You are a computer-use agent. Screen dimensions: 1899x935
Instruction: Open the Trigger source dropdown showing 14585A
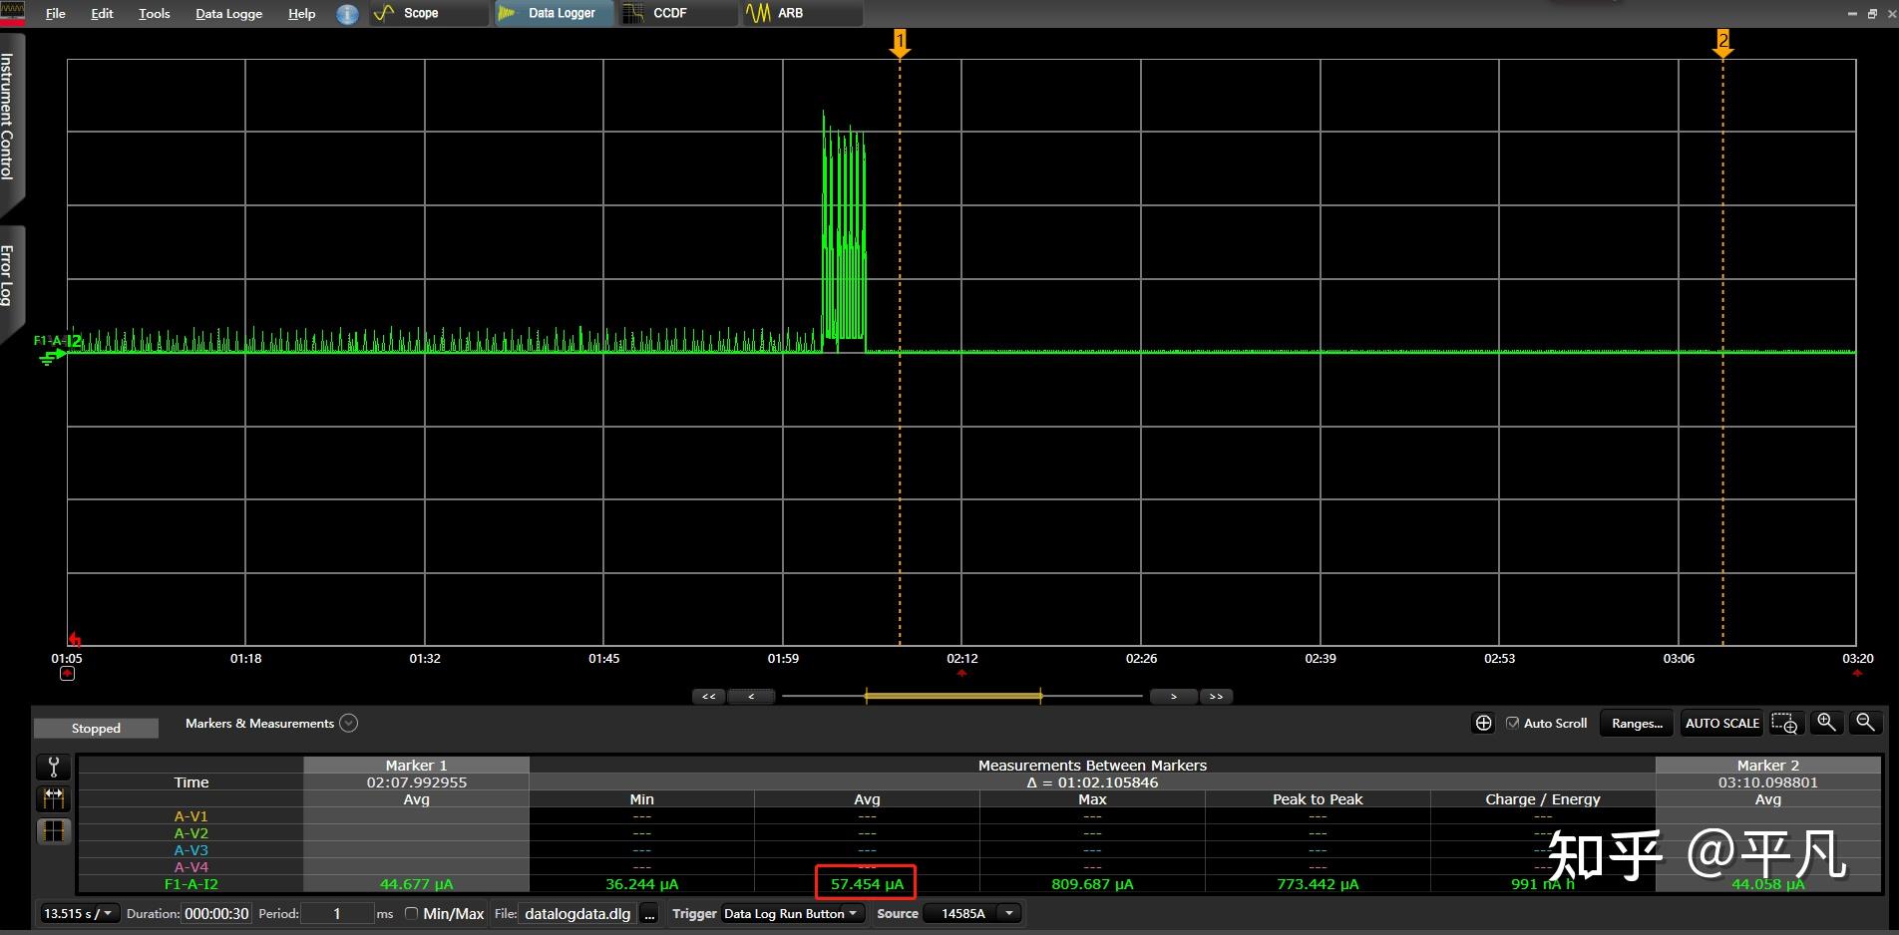[x=1008, y=913]
